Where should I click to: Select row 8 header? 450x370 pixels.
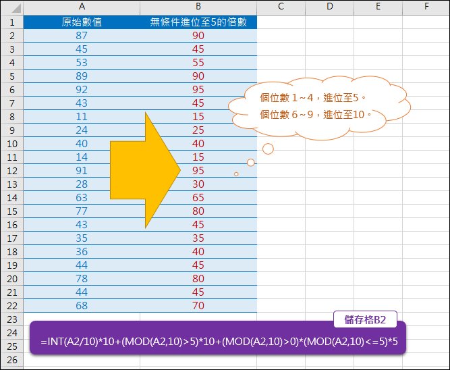(x=12, y=117)
